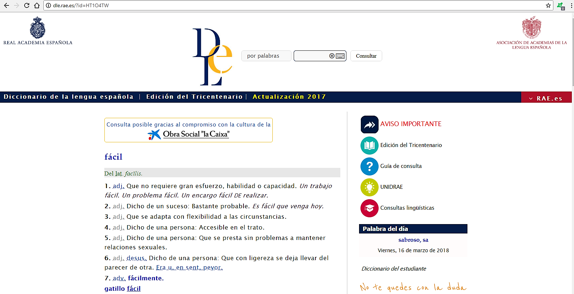Click the 'REAL ACADEMIA ESPAÑOLA' text

38,43
